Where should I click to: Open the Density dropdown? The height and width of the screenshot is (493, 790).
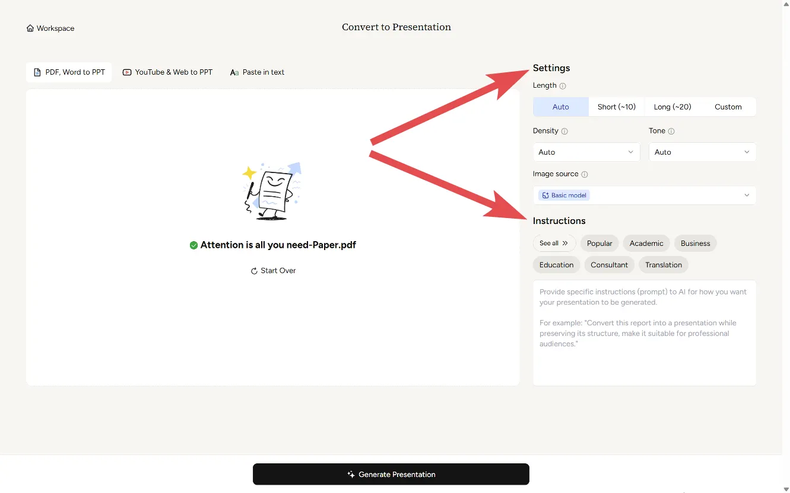586,152
